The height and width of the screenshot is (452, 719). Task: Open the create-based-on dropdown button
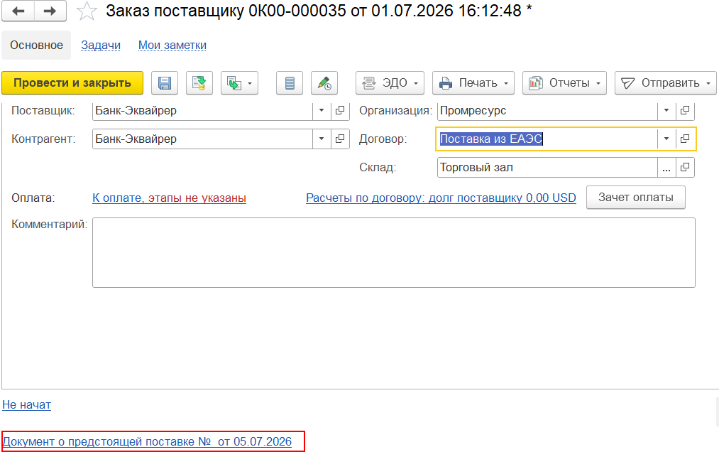(x=239, y=83)
